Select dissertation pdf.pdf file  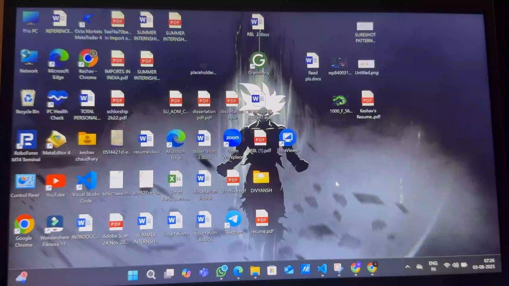point(204,106)
